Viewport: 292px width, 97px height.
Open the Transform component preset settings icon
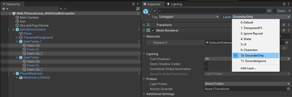tap(284, 25)
